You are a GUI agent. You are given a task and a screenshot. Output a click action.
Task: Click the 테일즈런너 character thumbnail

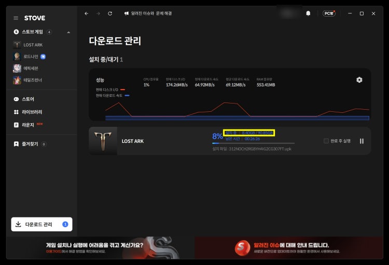tap(17, 80)
